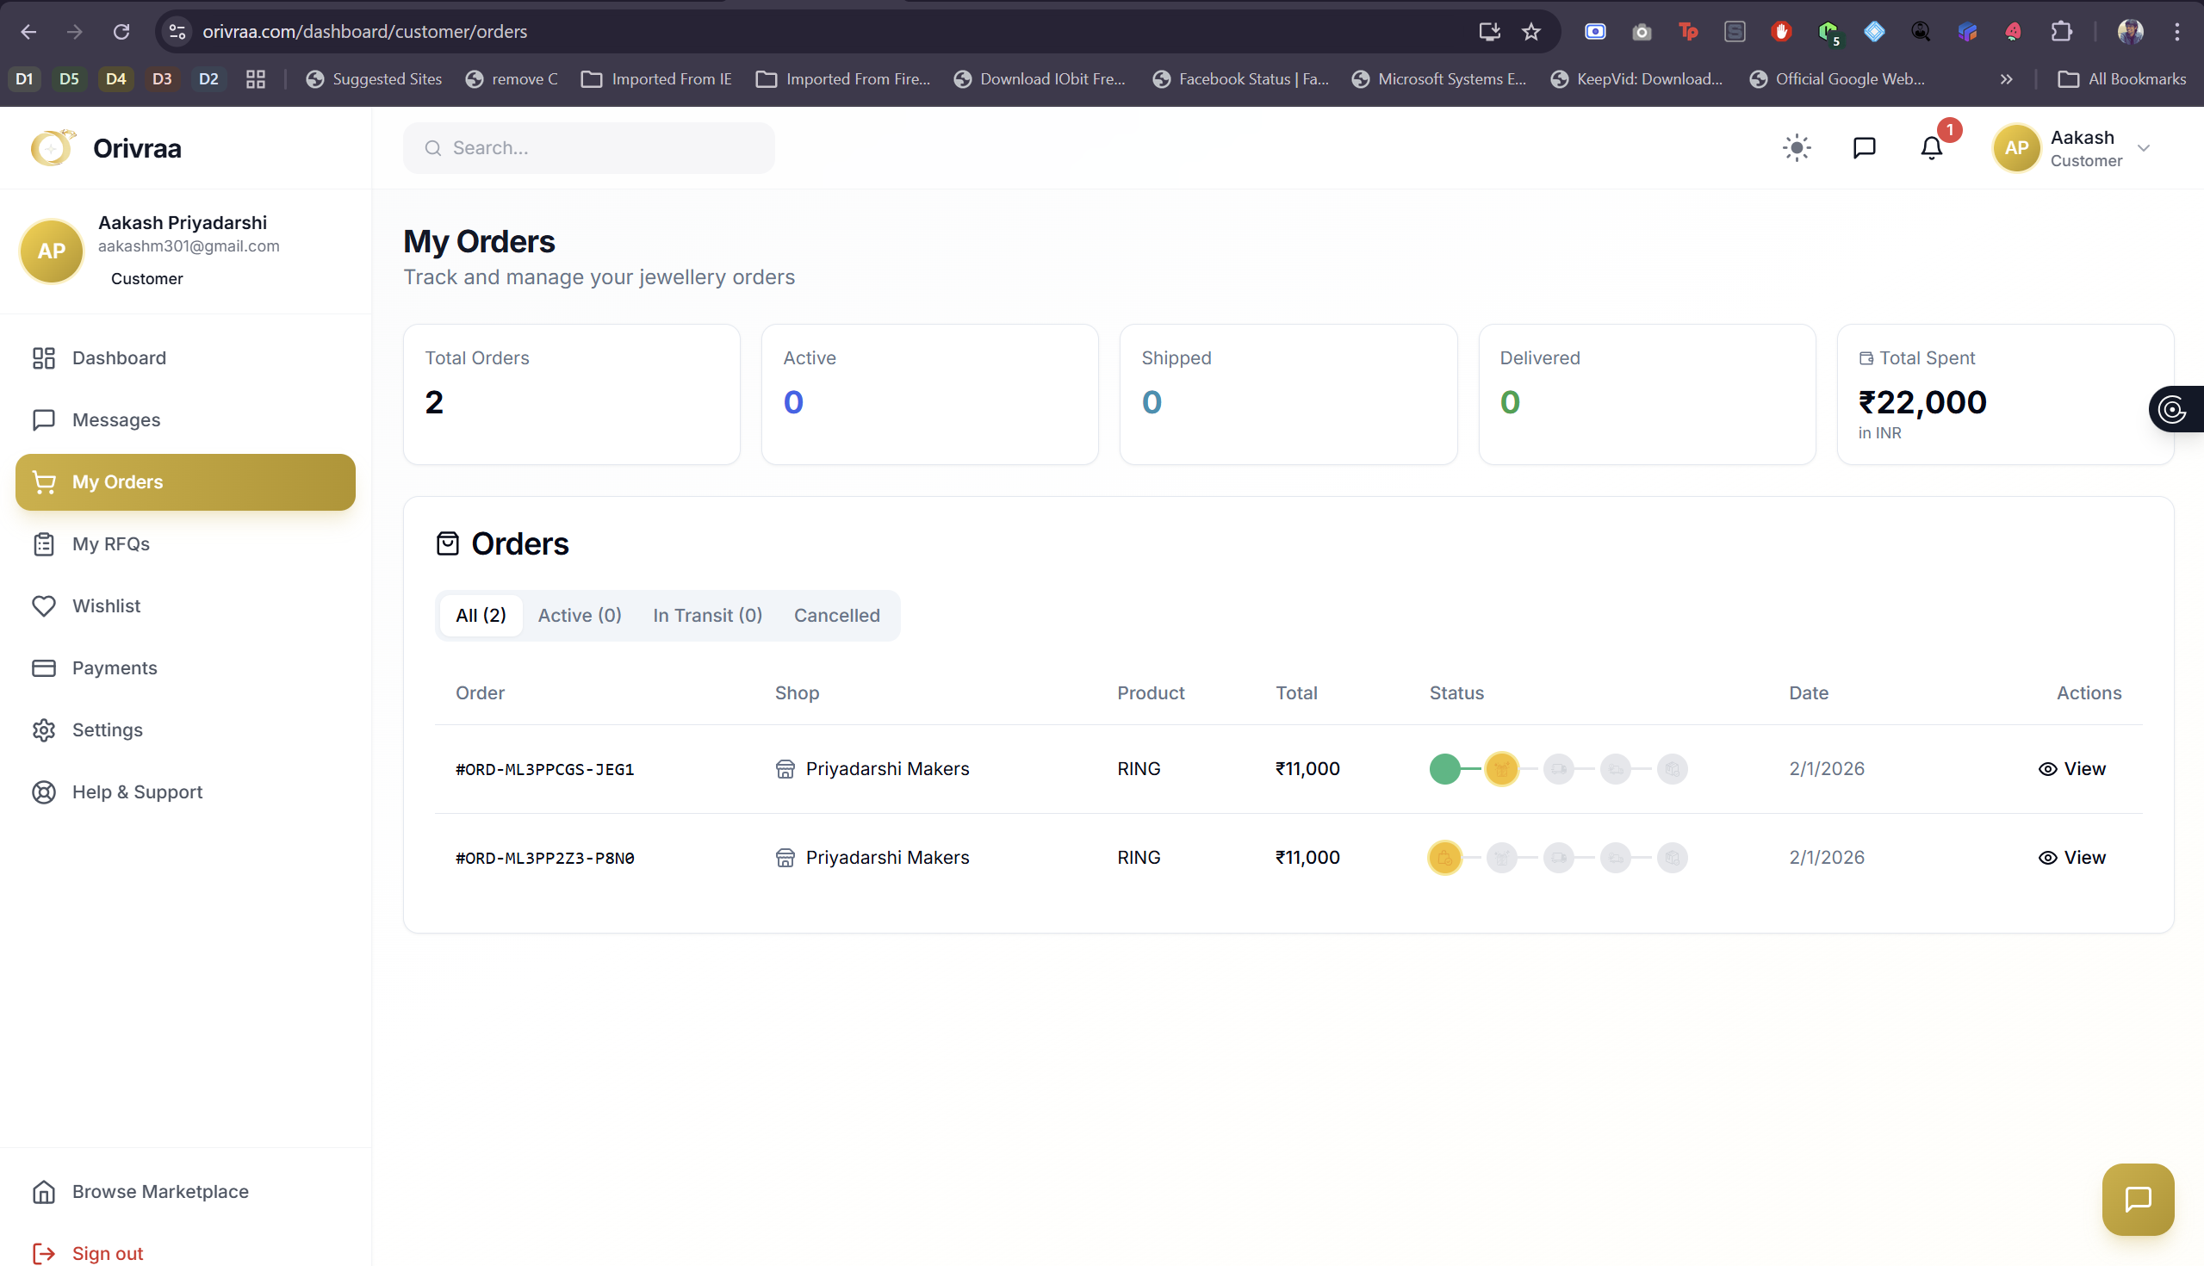Go to Payments in the sidebar
The image size is (2204, 1266).
pyautogui.click(x=114, y=667)
